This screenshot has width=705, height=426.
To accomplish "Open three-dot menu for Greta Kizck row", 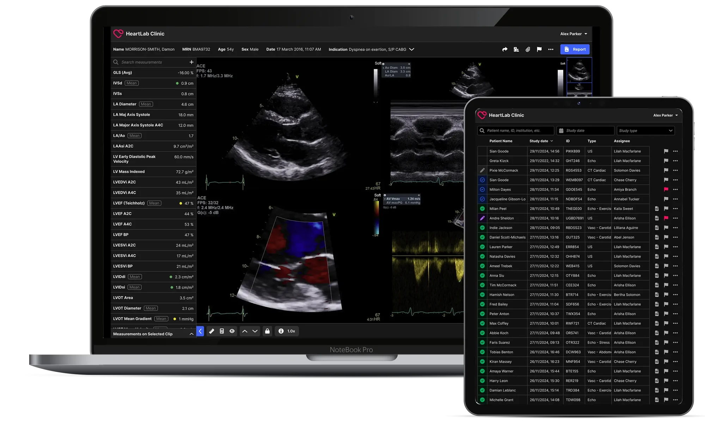I will click(675, 161).
